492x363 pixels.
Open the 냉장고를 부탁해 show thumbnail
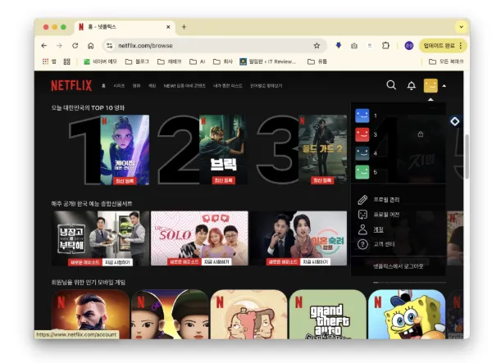100,238
